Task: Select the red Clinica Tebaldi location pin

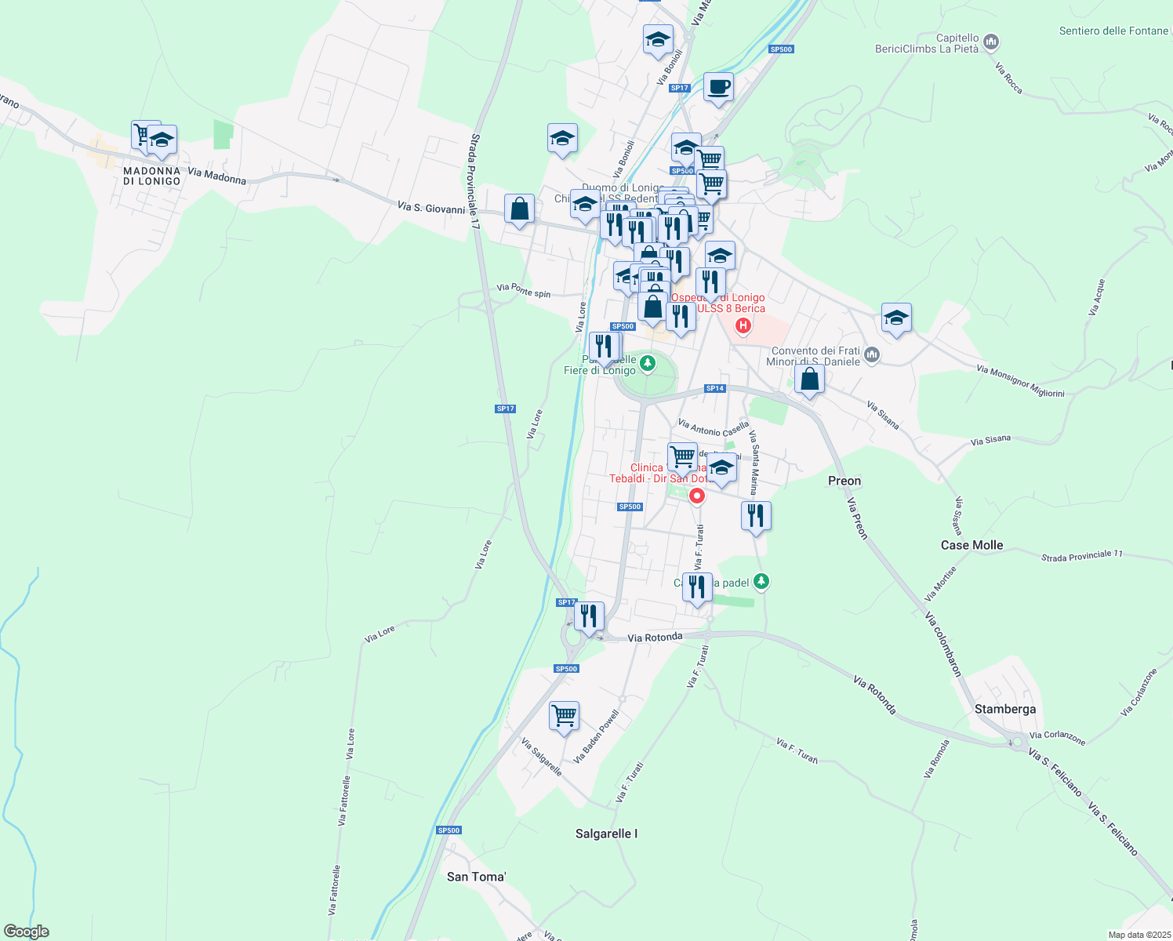Action: pyautogui.click(x=696, y=496)
